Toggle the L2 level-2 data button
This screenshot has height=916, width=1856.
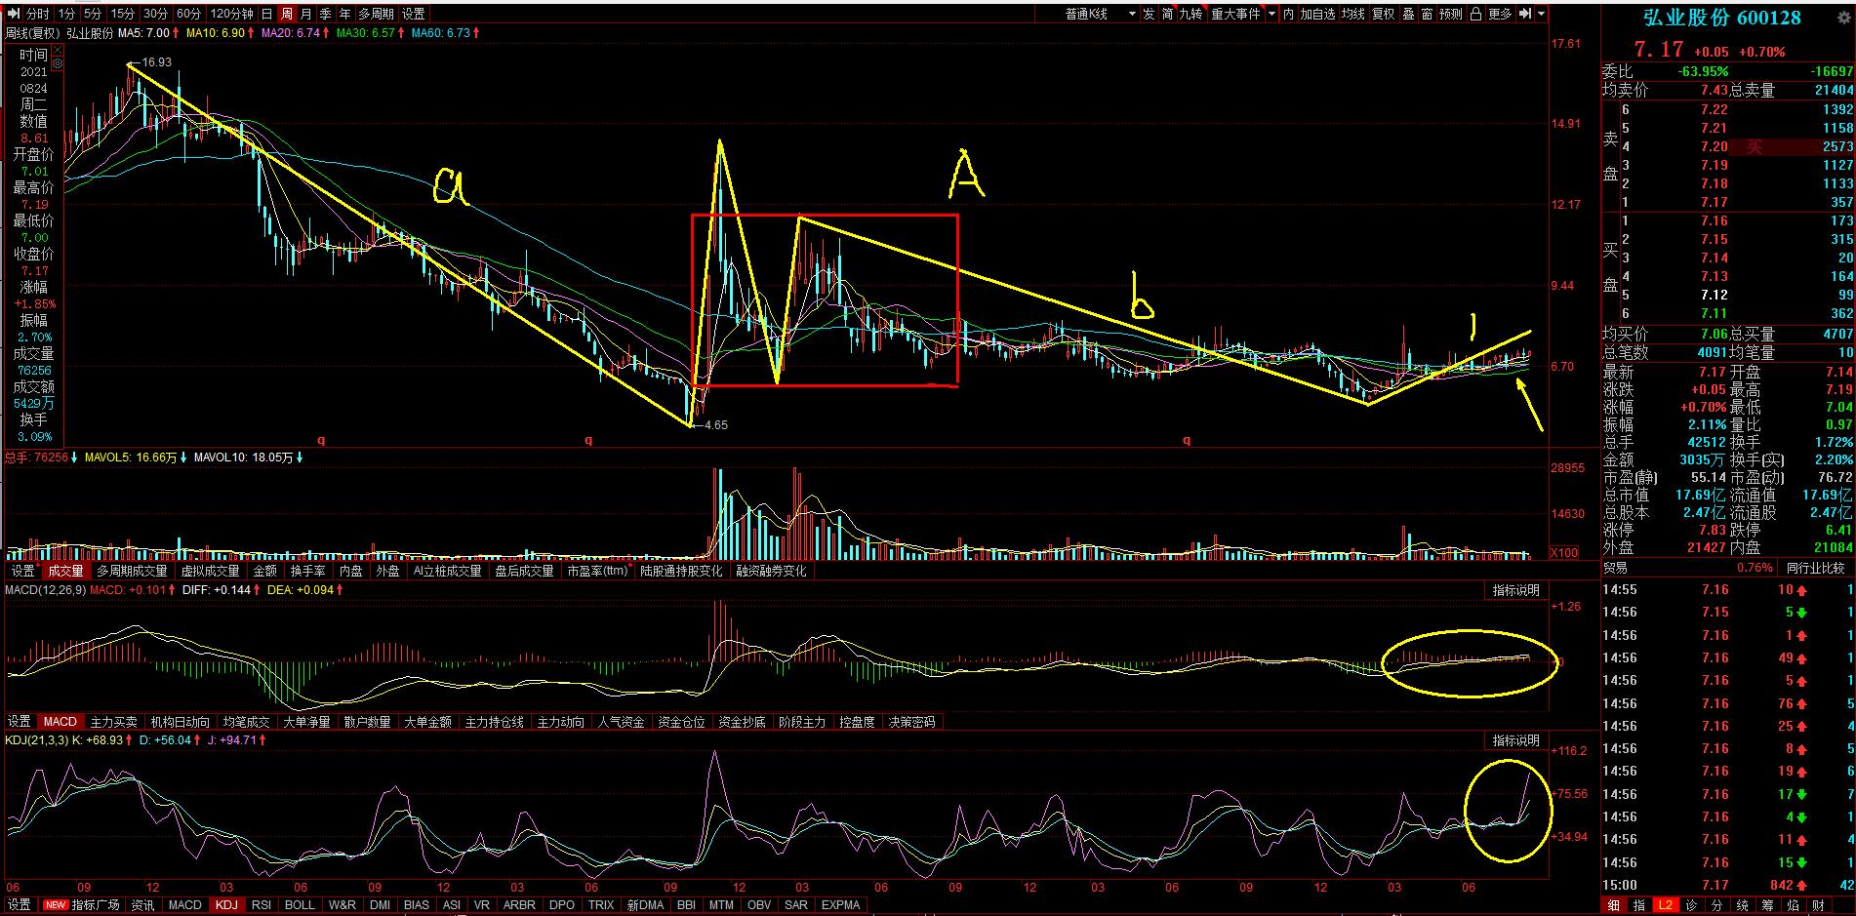tap(1665, 905)
